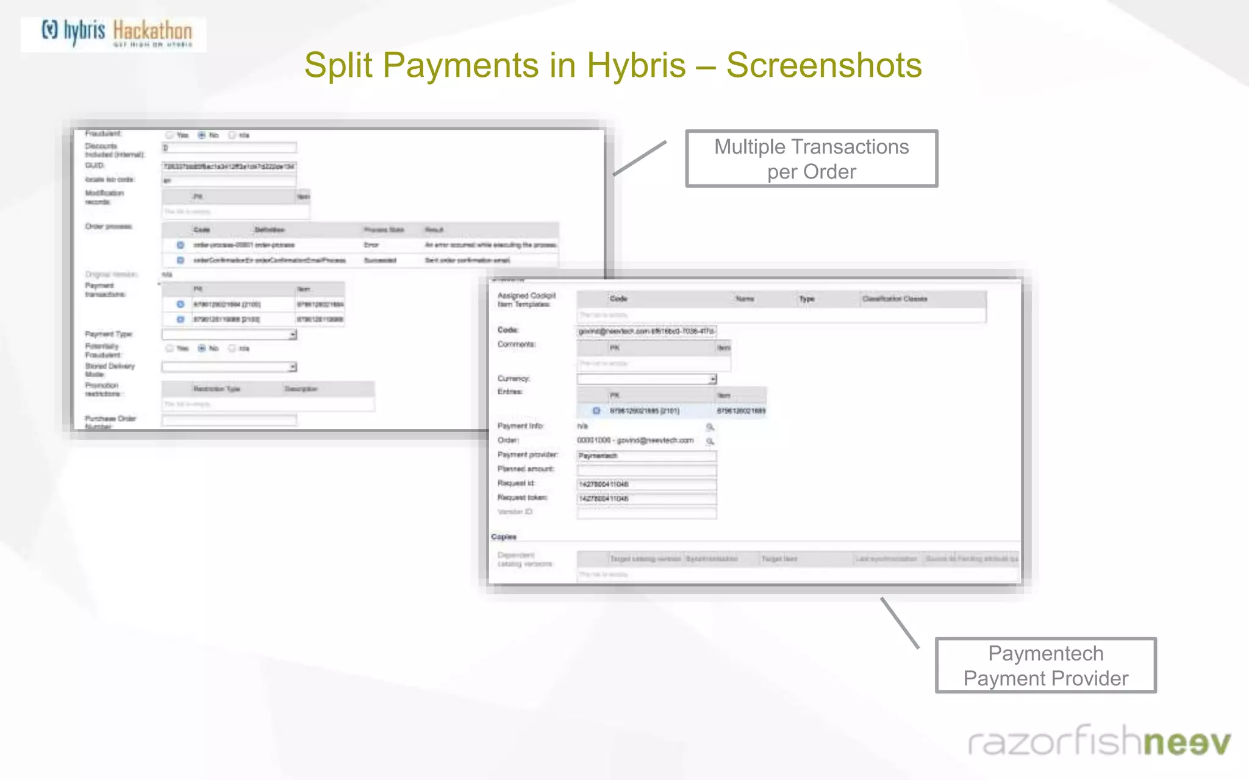Open payment transaction [2100] row icon

coord(181,304)
